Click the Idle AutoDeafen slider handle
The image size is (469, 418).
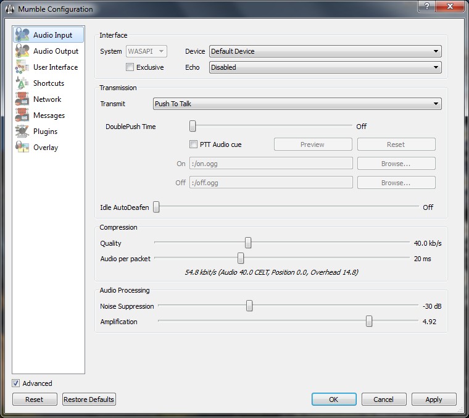coord(156,207)
